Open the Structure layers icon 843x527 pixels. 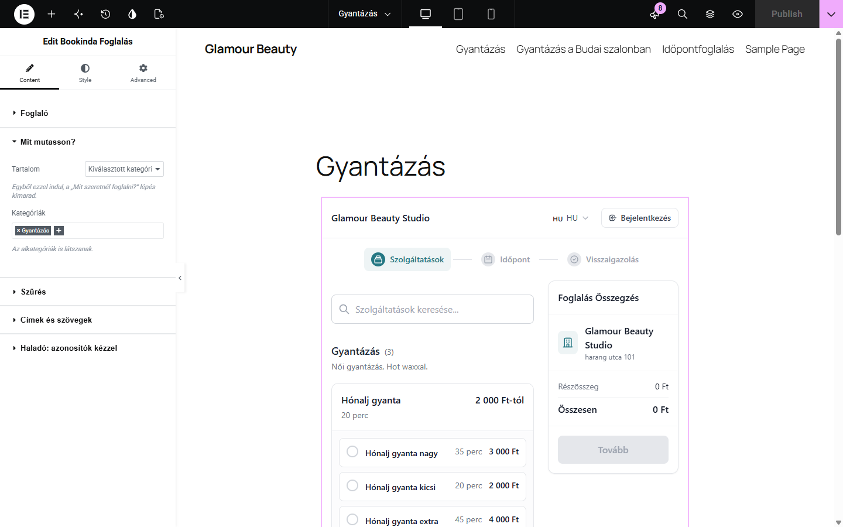click(x=710, y=14)
